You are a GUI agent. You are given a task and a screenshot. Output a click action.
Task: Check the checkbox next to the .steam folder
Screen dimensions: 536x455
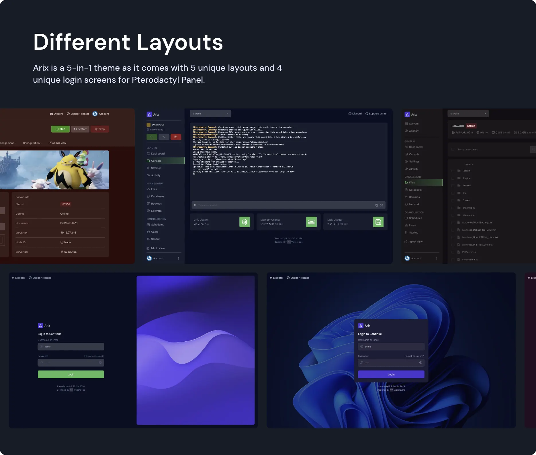pos(453,171)
